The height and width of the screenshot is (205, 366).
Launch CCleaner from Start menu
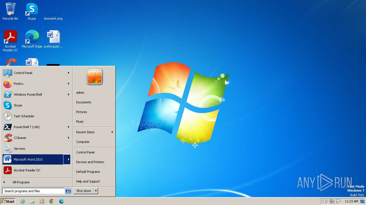[36, 138]
